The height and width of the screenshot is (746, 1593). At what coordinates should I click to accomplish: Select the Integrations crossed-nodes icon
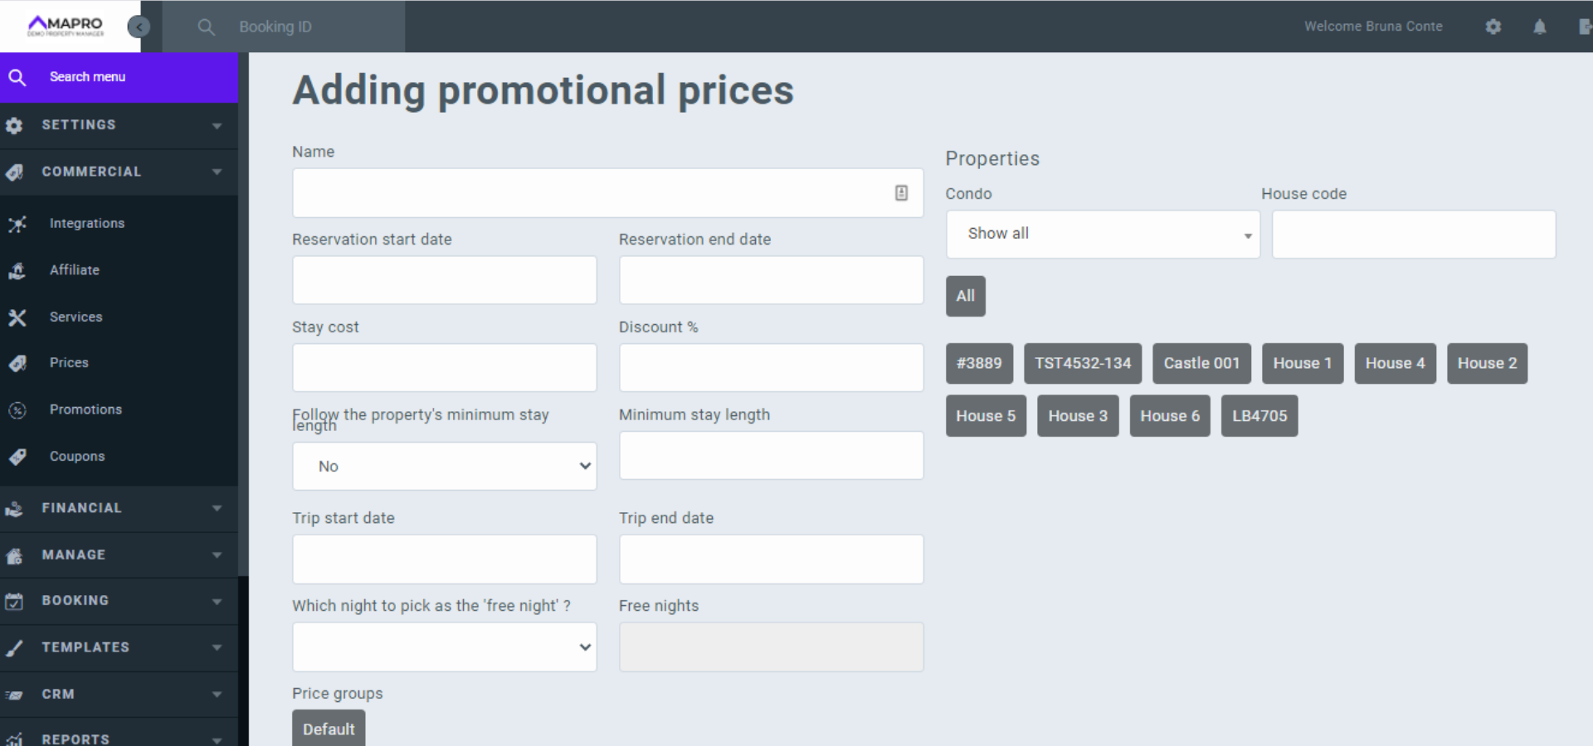point(17,223)
